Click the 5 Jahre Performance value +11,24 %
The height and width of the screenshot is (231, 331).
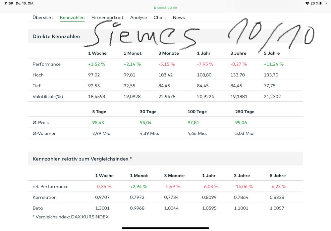274,64
